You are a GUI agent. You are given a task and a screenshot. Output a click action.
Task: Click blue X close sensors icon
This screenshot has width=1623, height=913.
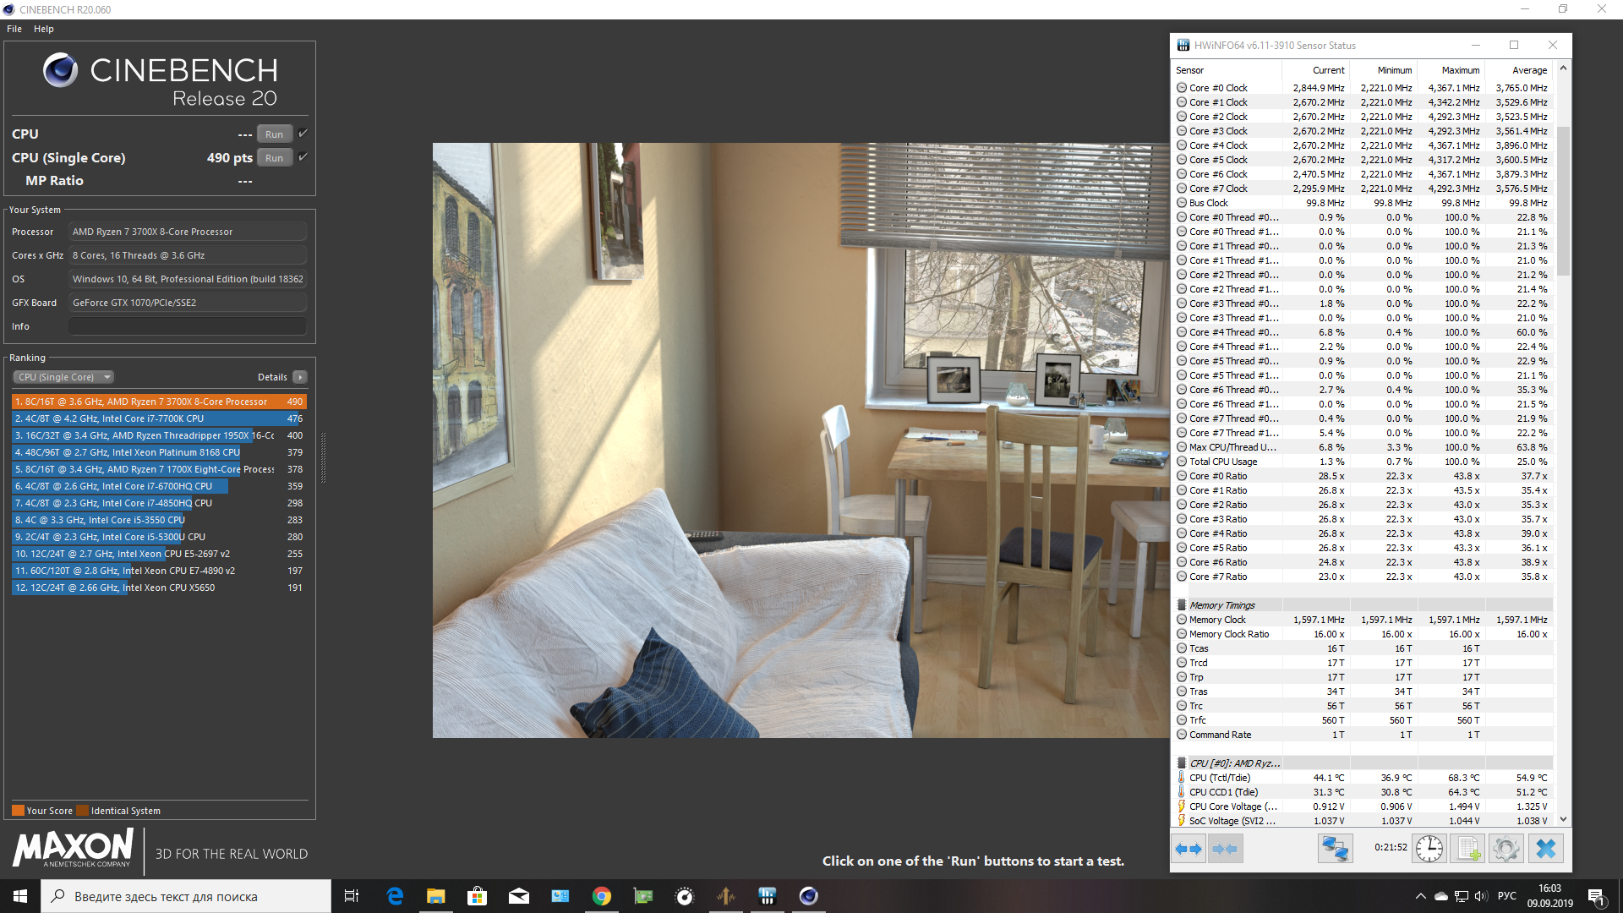coord(1545,849)
